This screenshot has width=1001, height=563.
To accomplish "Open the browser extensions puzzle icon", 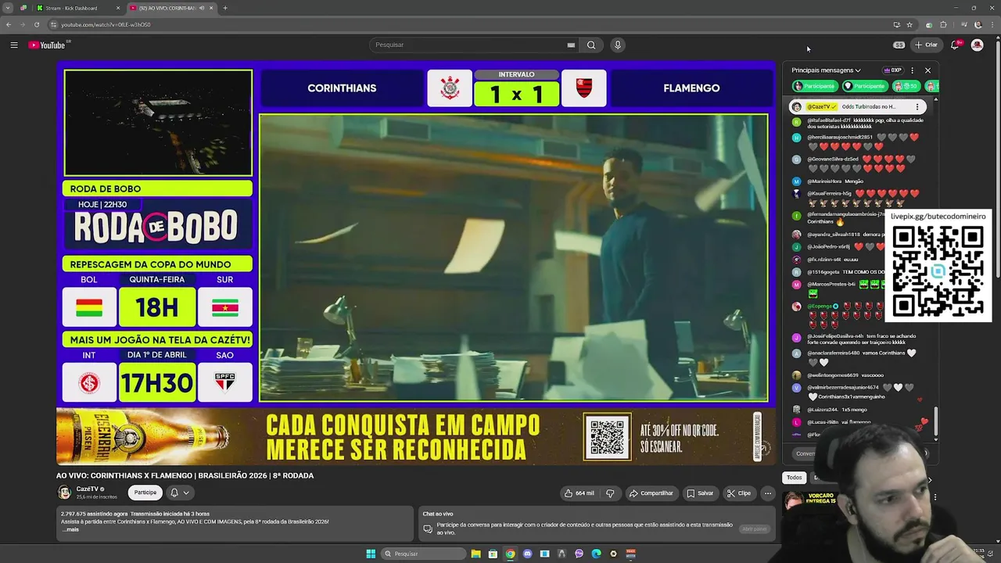I will click(943, 24).
